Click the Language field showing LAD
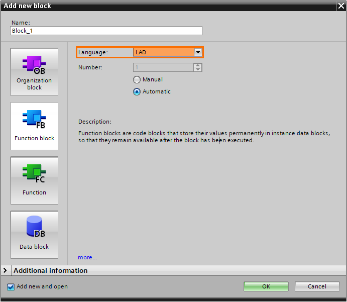The width and height of the screenshot is (347, 302). (164, 52)
